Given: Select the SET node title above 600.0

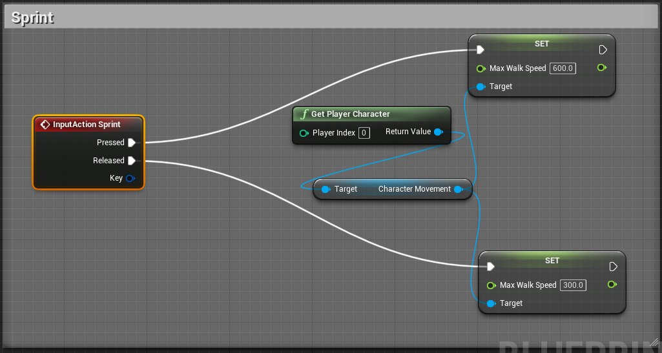Looking at the screenshot, I should click(x=542, y=44).
